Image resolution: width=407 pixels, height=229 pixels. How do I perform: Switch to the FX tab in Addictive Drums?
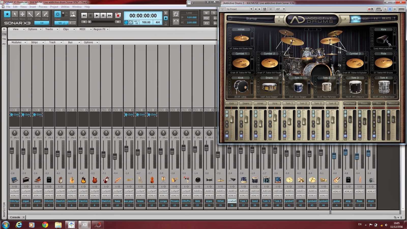tap(376, 19)
